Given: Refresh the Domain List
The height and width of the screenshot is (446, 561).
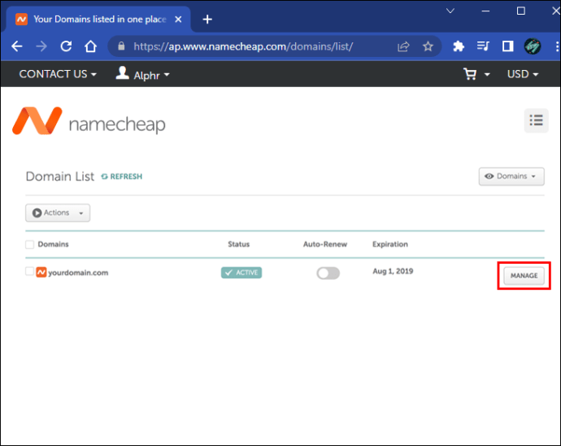Looking at the screenshot, I should point(122,177).
